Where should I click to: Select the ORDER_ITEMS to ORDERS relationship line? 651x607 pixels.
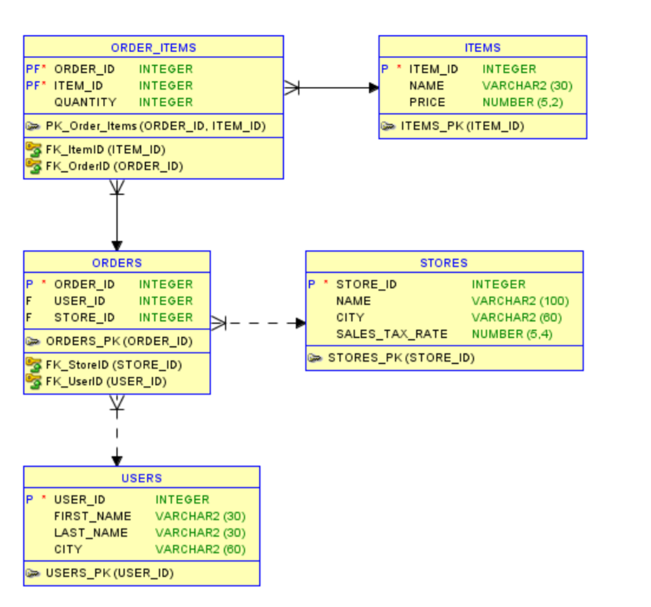pyautogui.click(x=117, y=216)
